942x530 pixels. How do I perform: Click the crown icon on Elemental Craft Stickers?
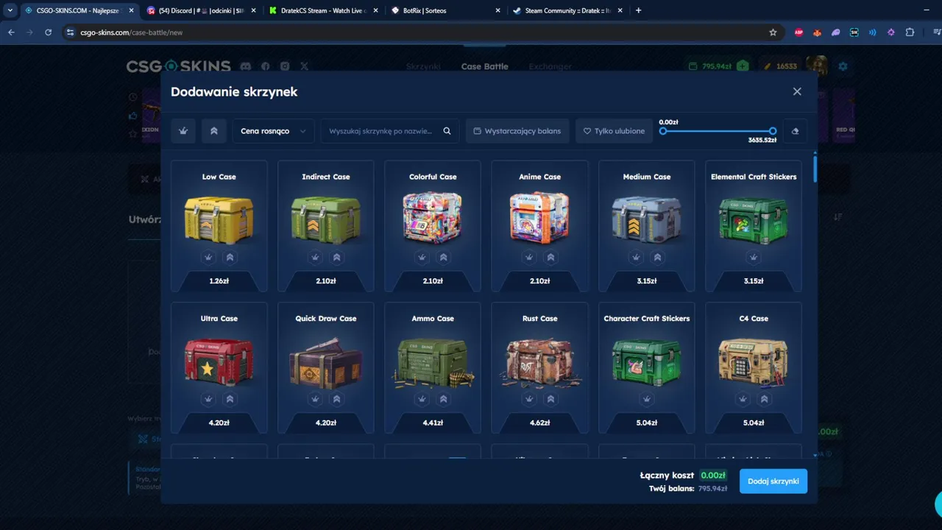(x=754, y=257)
